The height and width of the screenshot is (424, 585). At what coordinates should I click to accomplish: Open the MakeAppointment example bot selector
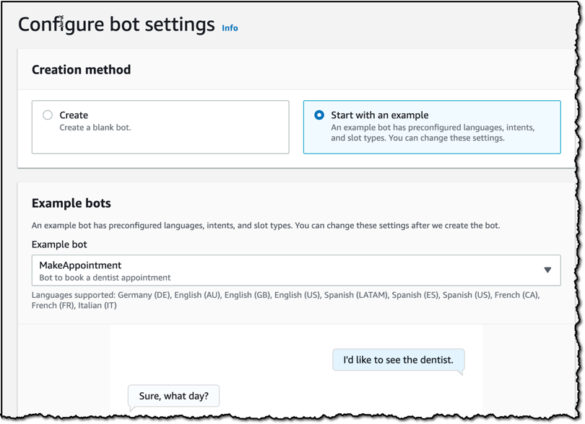coord(296,270)
